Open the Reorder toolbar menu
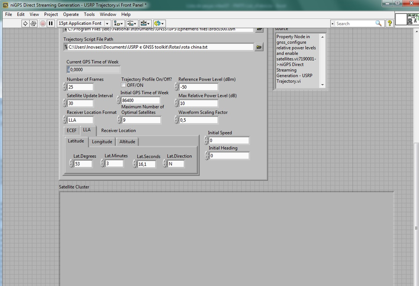This screenshot has height=286, width=419. [159, 23]
